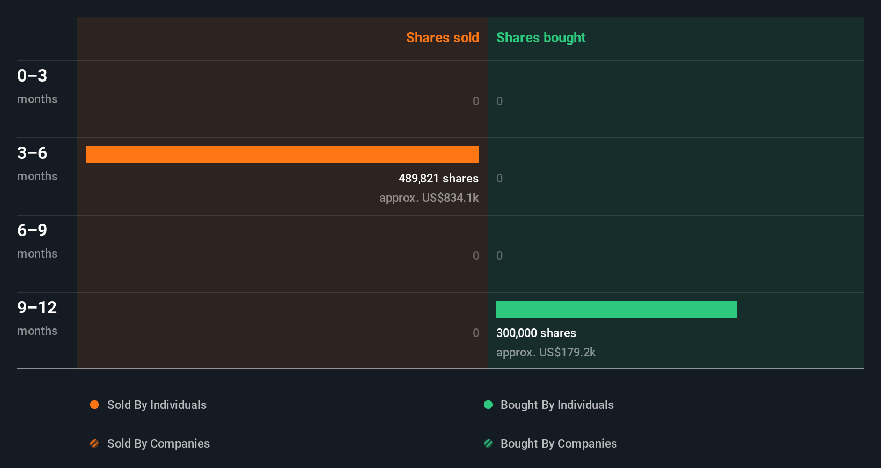Click the 6–9 months shares bought zero
Viewport: 881px width, 468px height.
click(500, 255)
